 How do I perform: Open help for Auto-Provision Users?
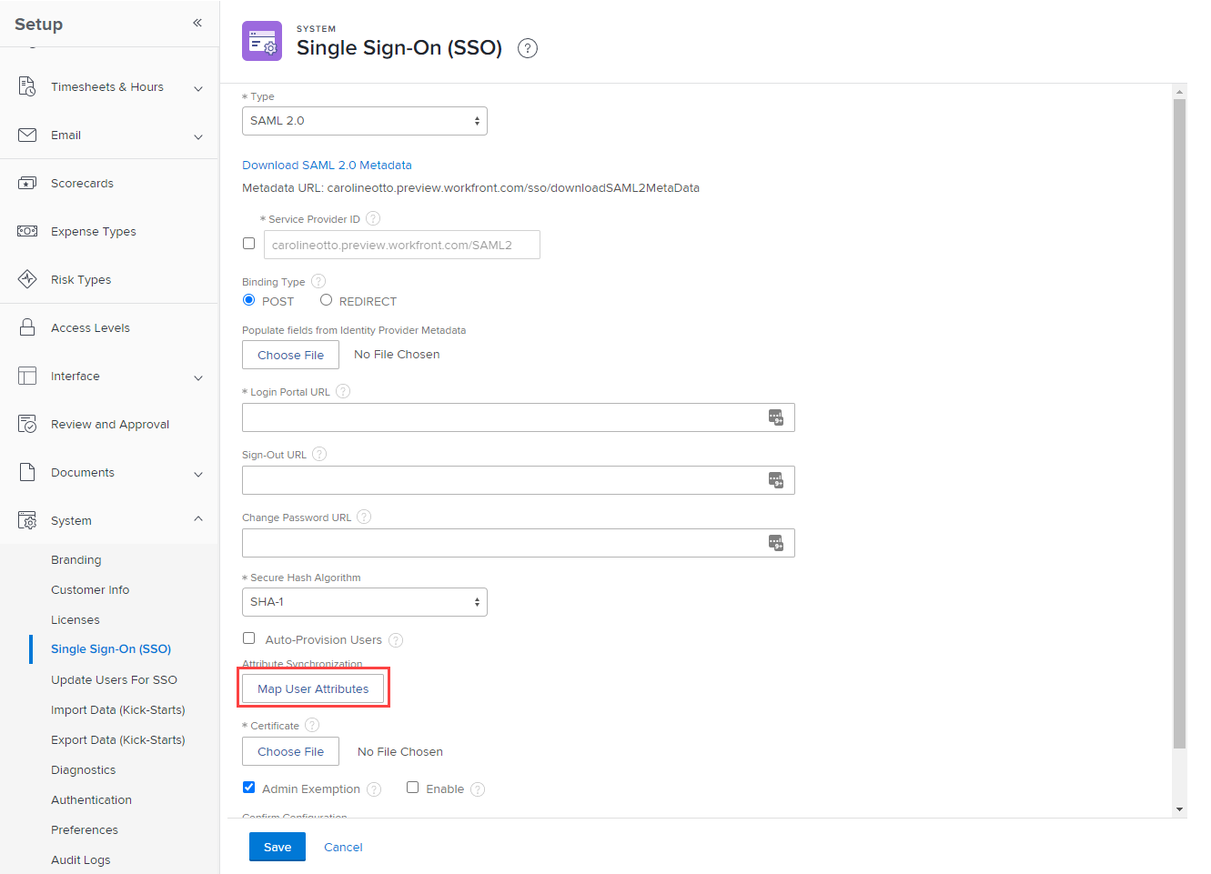(x=396, y=640)
